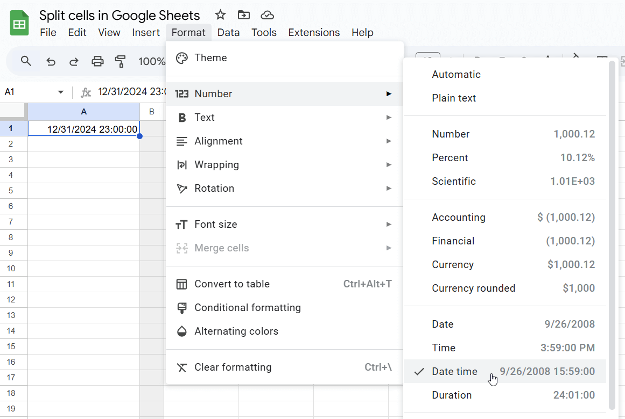Check document sync status via cloud icon
Viewport: 625px width, 419px height.
(x=267, y=15)
